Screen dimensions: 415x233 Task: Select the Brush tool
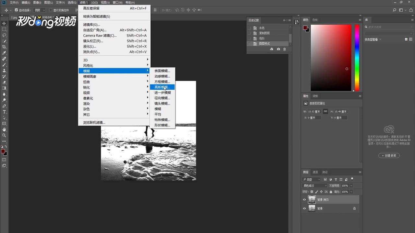pyautogui.click(x=4, y=65)
